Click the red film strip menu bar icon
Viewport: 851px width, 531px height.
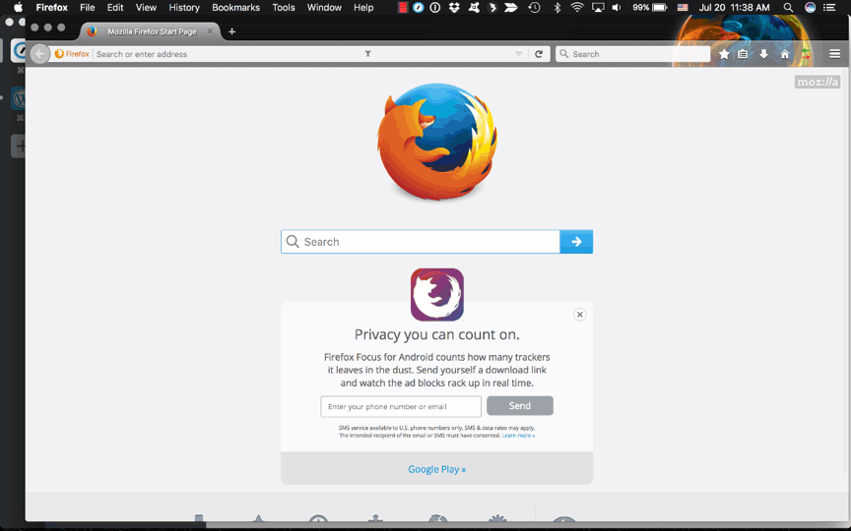(402, 8)
